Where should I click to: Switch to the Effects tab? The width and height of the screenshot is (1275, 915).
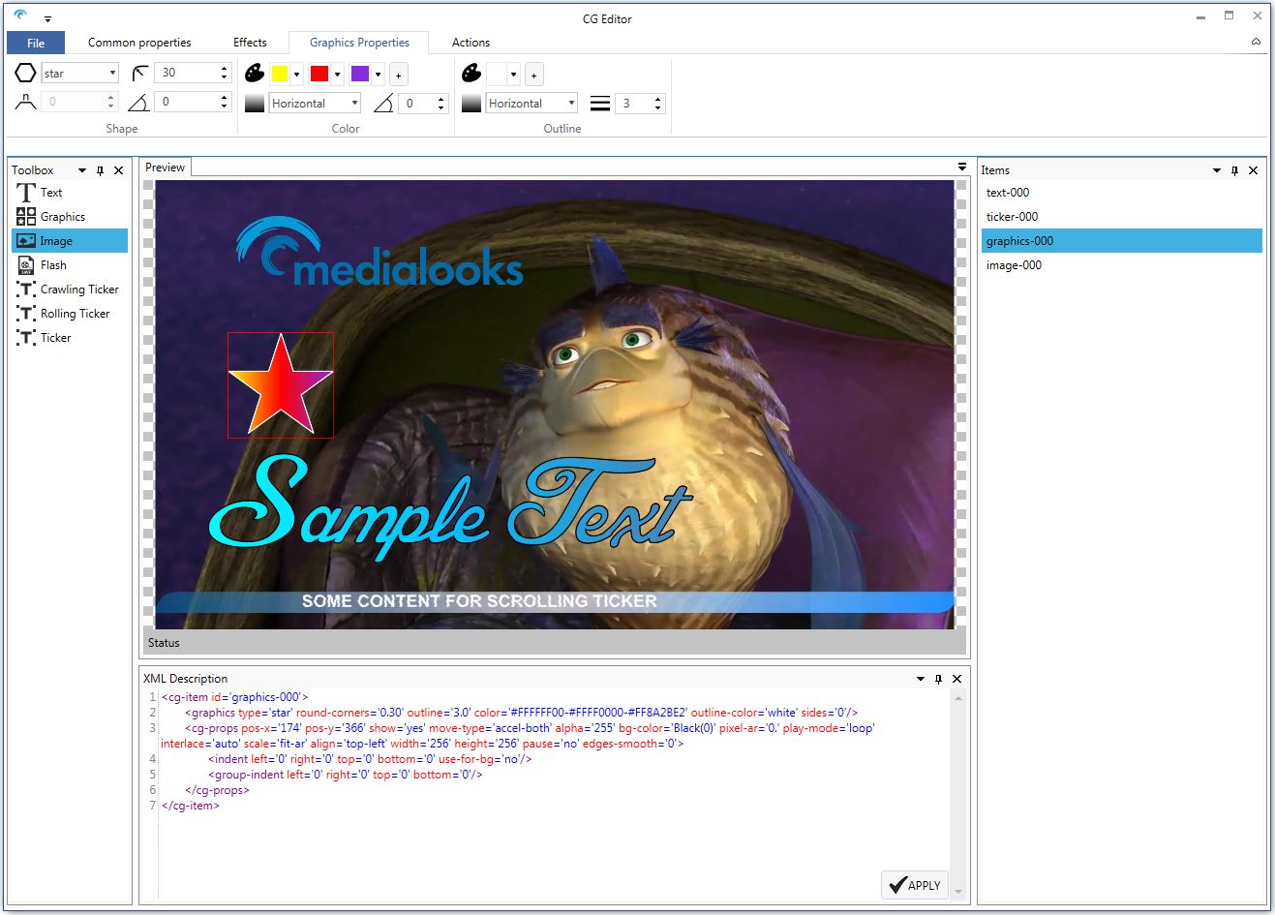pyautogui.click(x=250, y=43)
